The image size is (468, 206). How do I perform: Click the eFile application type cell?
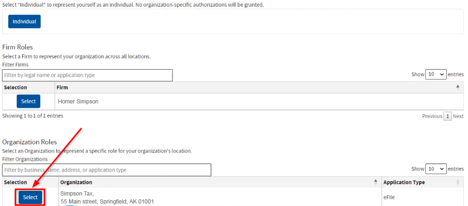389,197
